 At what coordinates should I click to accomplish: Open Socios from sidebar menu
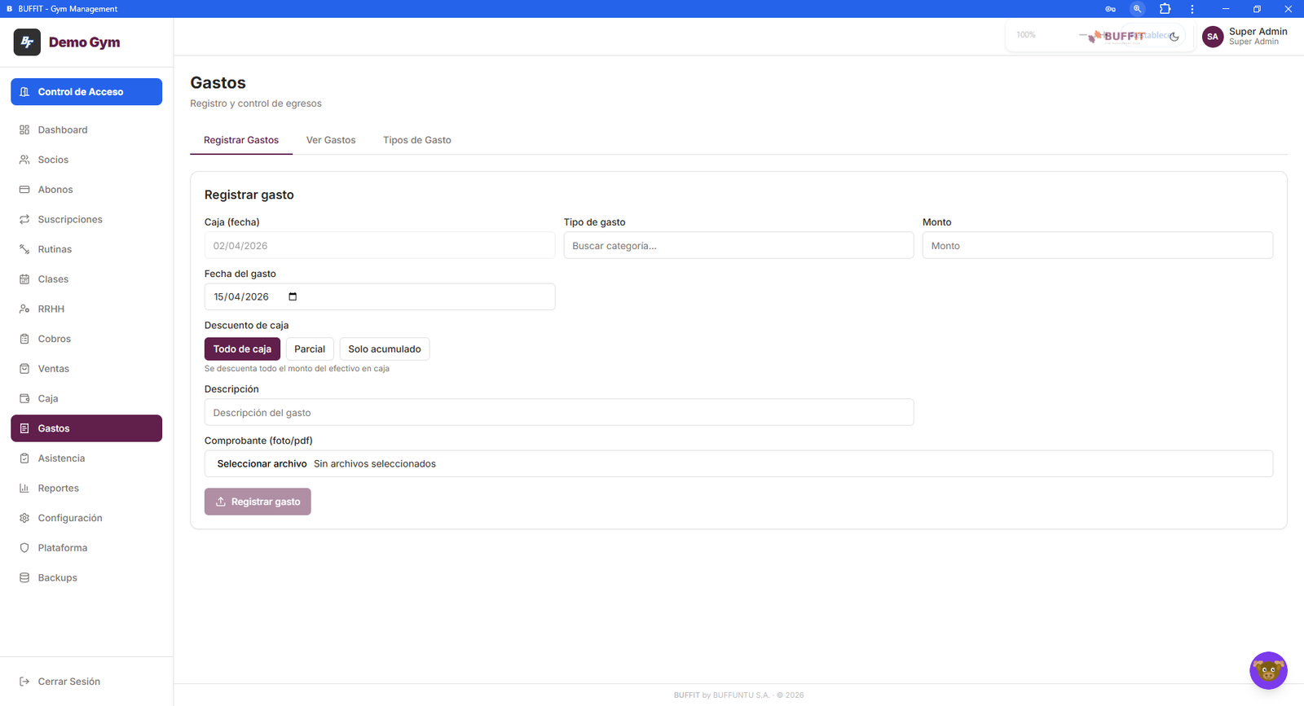[x=86, y=160]
